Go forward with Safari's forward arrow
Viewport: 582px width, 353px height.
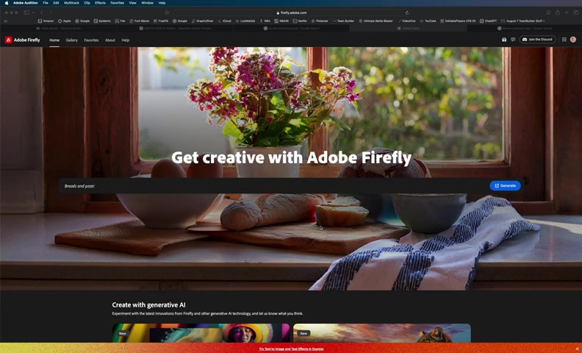[x=51, y=13]
